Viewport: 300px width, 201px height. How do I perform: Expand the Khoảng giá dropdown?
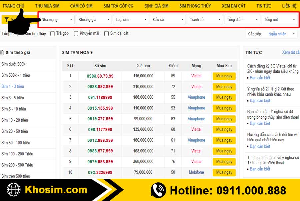(x=94, y=19)
